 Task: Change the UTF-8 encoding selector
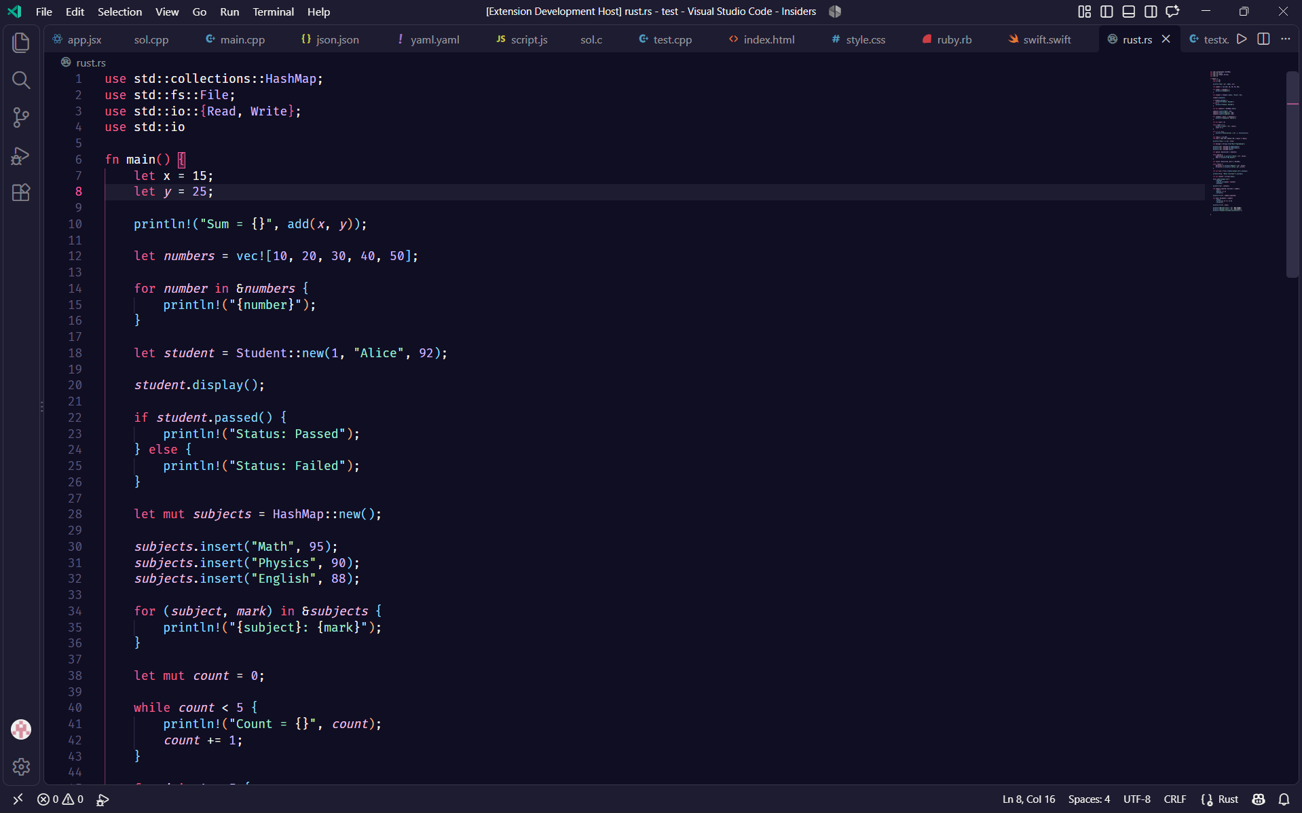(1136, 799)
